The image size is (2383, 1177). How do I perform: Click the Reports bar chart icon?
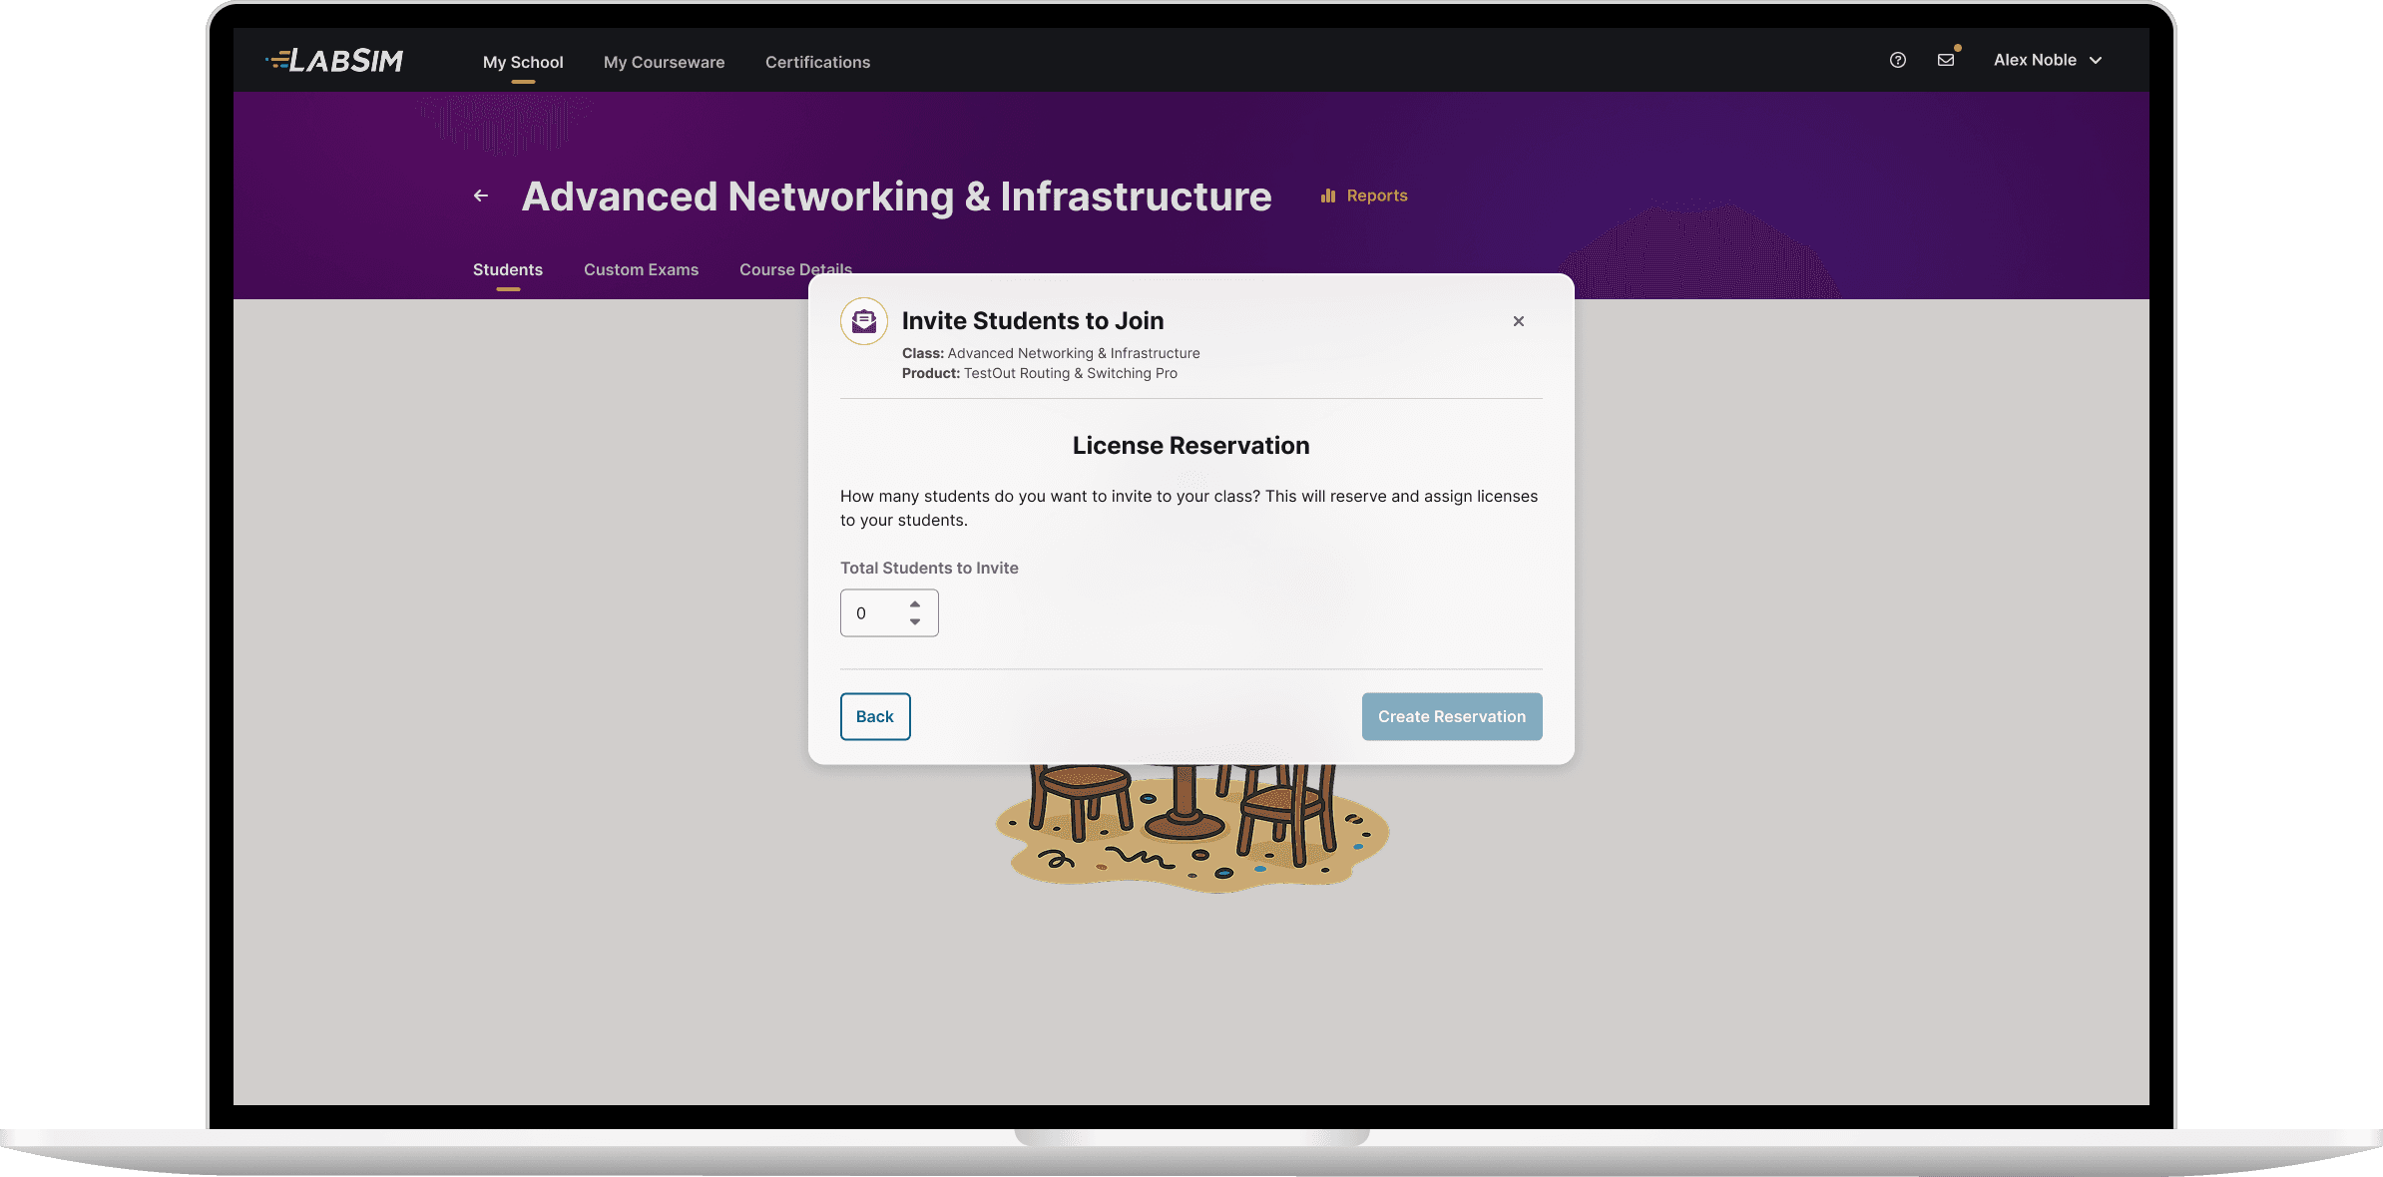click(1327, 196)
